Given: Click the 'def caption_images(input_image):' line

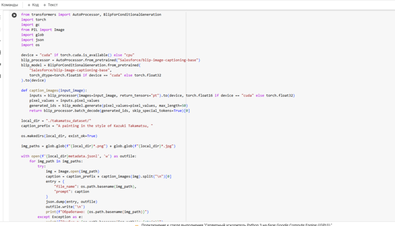Looking at the screenshot, I should (54, 90).
